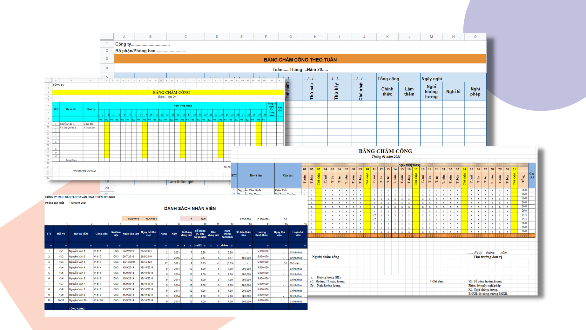The height and width of the screenshot is (330, 586).
Task: Click the 'Làm thêm' column header
Action: click(409, 91)
